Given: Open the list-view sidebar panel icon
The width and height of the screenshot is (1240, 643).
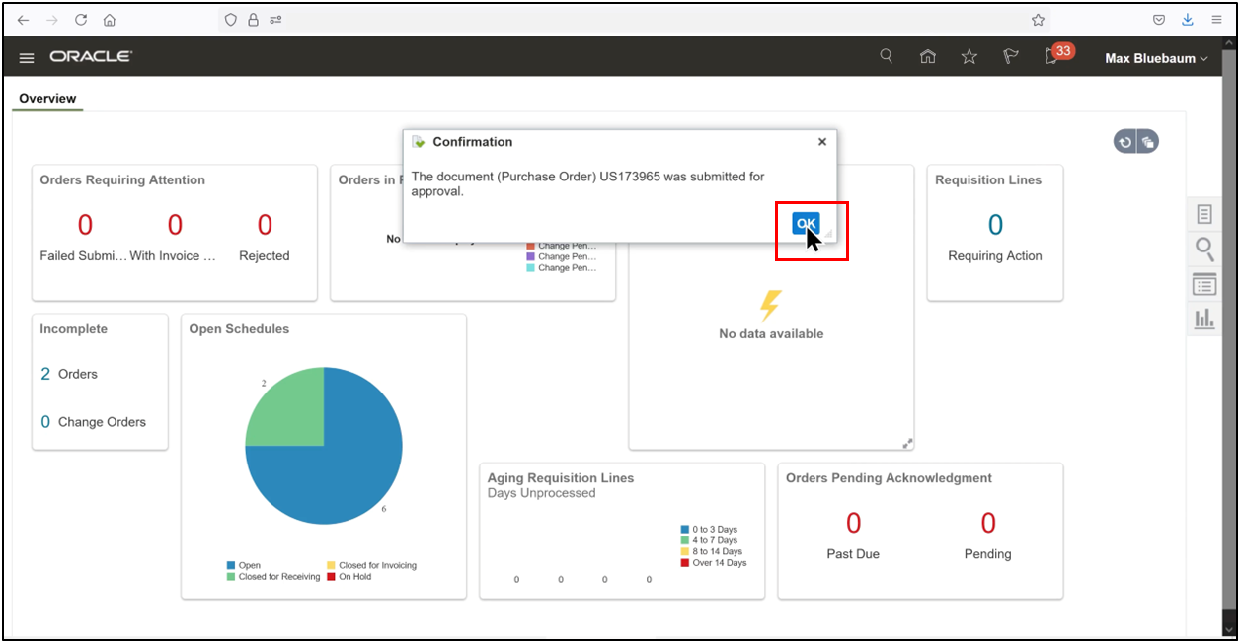Looking at the screenshot, I should pos(1203,284).
